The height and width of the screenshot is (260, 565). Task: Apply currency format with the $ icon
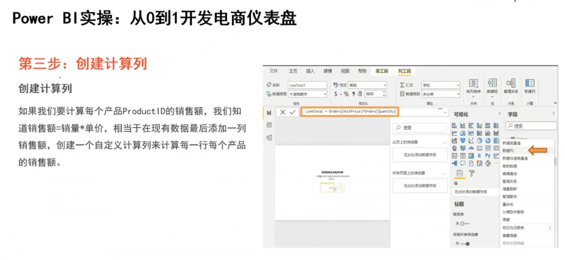[336, 94]
